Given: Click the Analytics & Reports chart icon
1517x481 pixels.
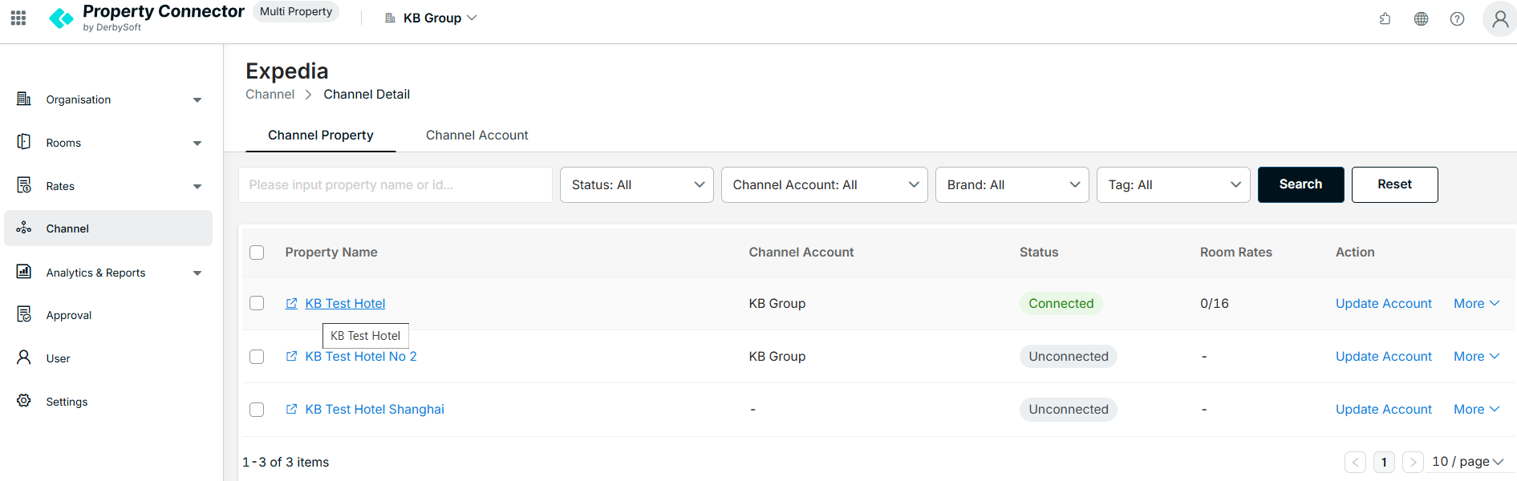Looking at the screenshot, I should (24, 272).
